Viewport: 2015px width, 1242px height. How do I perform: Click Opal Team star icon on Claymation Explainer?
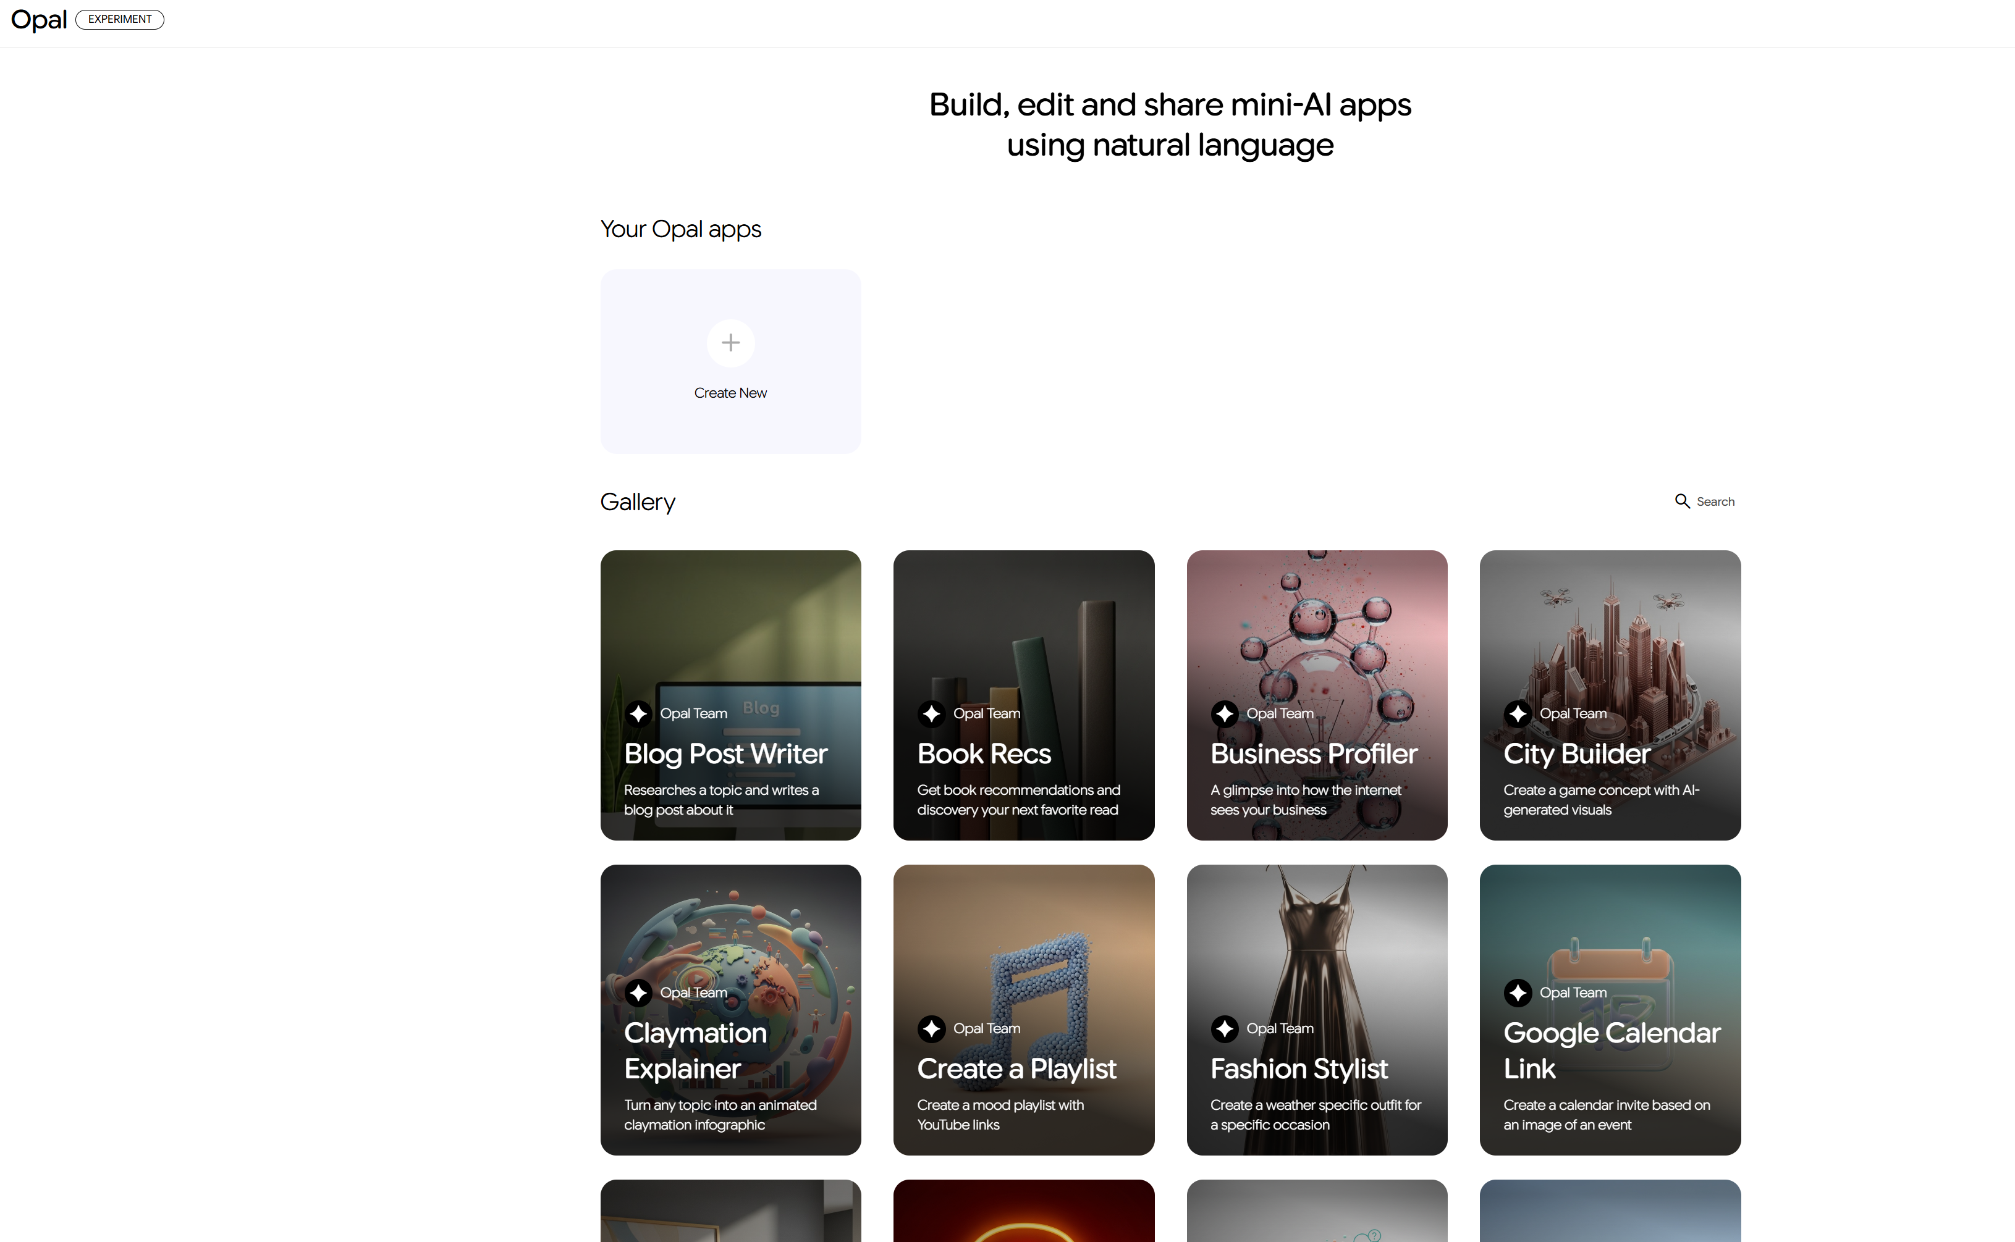(x=638, y=992)
